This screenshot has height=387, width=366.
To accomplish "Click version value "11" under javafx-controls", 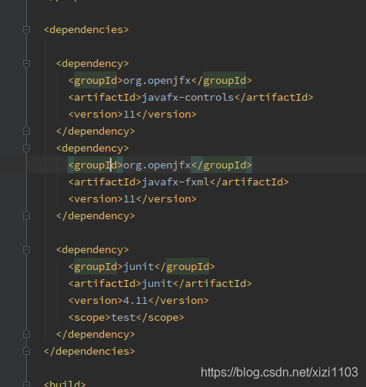I will 129,115.
